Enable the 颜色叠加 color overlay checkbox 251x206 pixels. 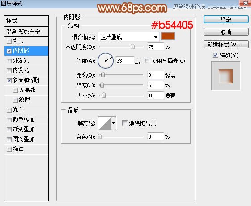(x=9, y=120)
